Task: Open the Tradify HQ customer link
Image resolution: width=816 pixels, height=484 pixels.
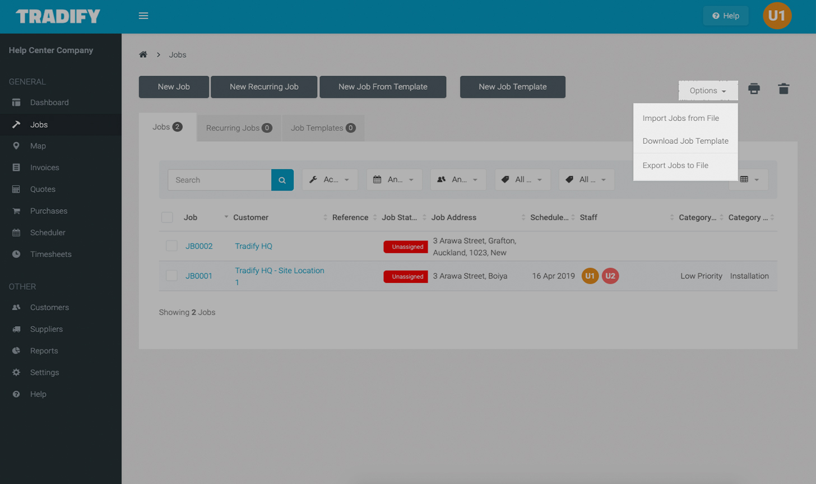Action: pos(253,246)
